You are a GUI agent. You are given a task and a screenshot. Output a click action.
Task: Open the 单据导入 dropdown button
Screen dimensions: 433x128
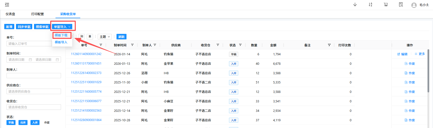coord(62,27)
